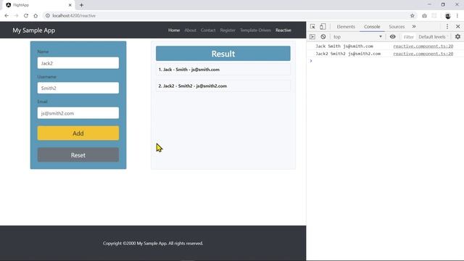
Task: Go back using browser back arrow
Action: [x=7, y=16]
